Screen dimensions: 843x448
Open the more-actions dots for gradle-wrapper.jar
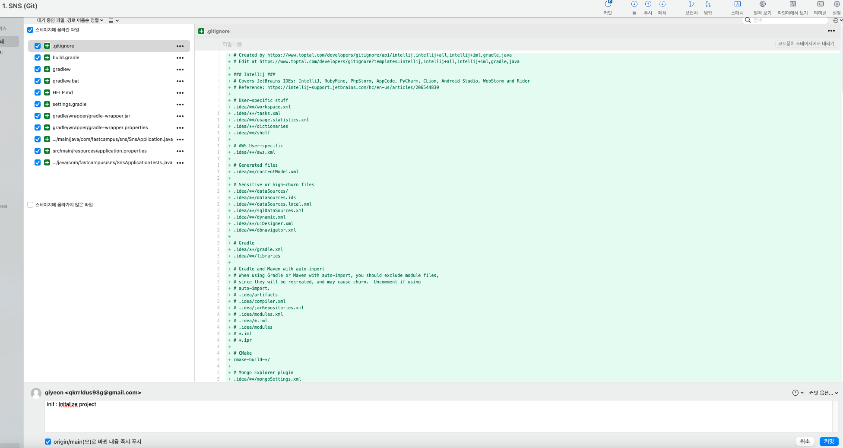(x=180, y=116)
